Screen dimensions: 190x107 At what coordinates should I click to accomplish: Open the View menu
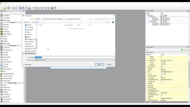point(13,5)
